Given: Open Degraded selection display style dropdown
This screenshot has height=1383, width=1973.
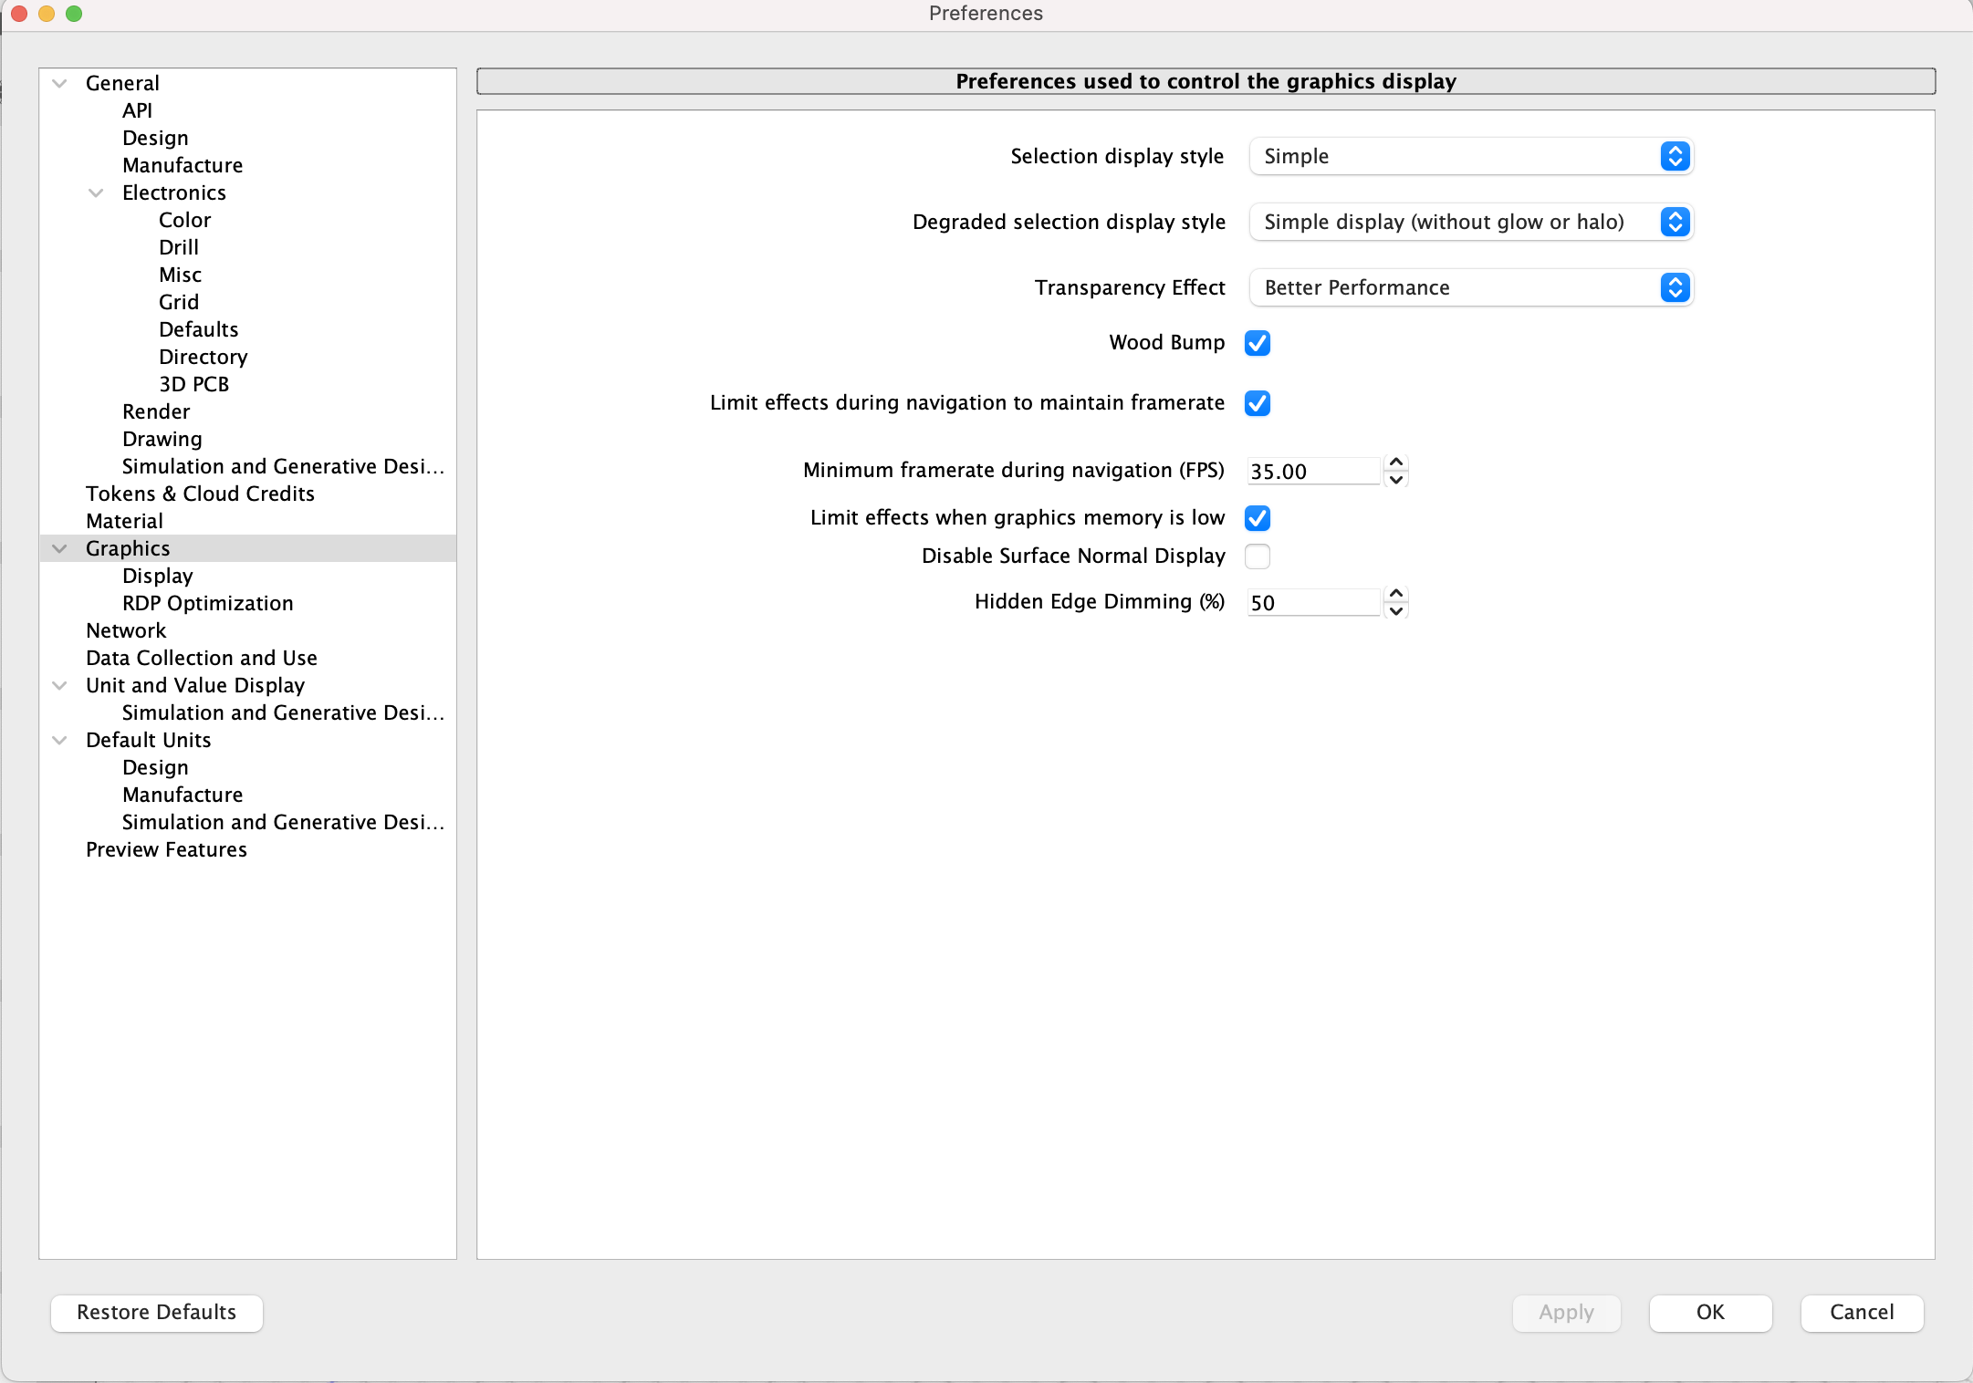Looking at the screenshot, I should (1469, 222).
